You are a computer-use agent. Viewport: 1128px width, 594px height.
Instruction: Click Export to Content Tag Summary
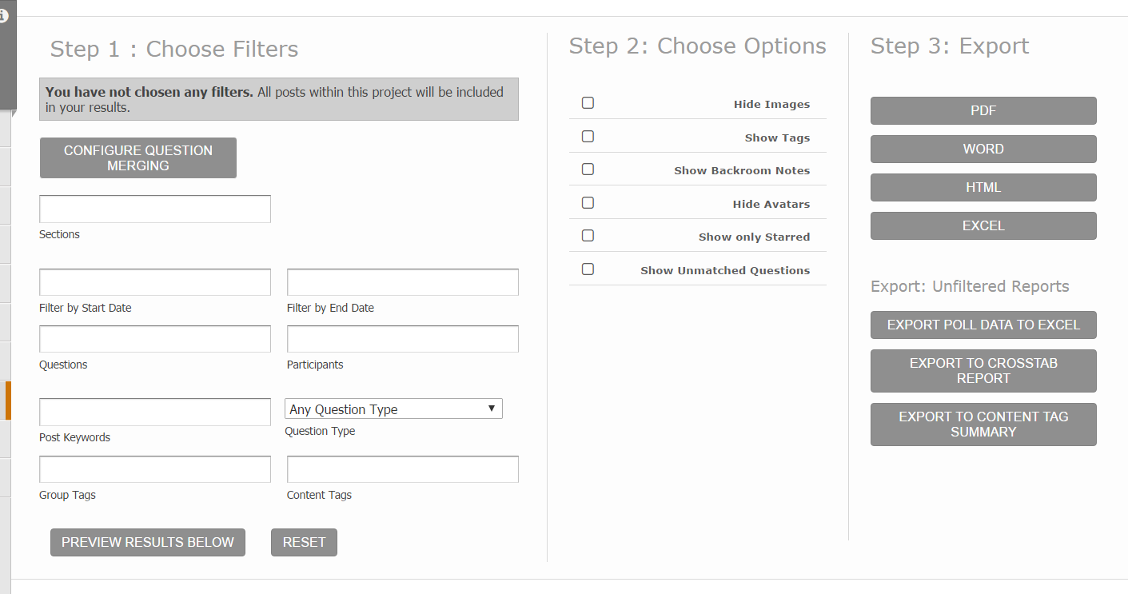[983, 425]
